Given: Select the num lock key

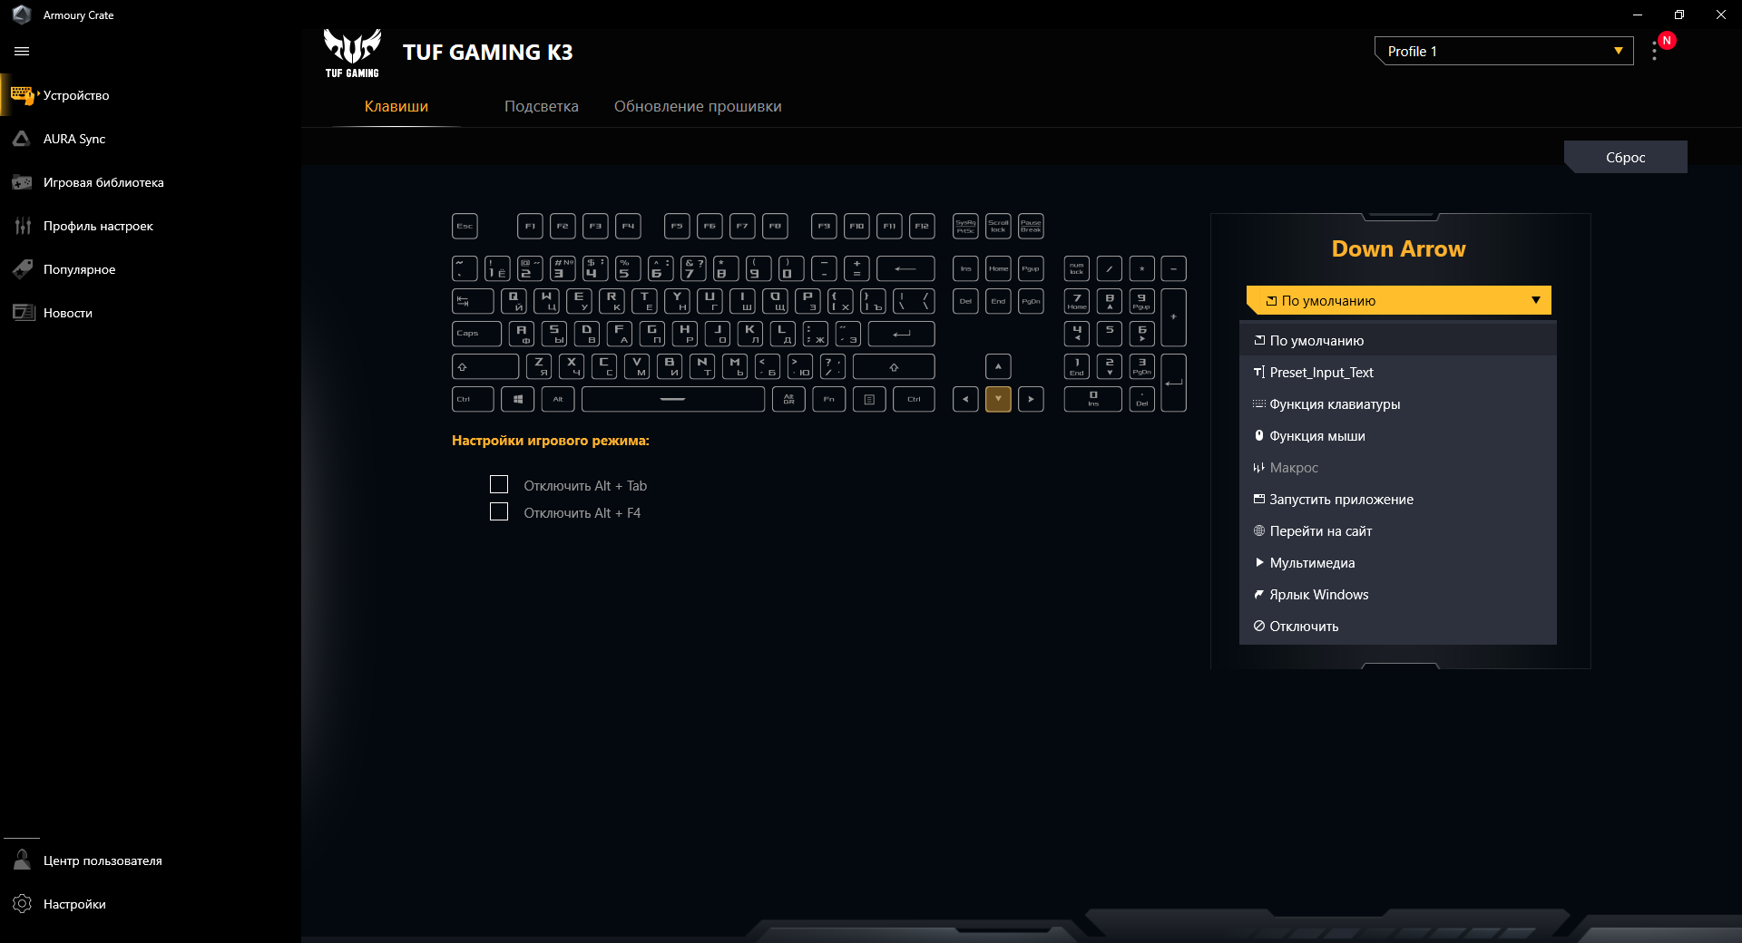Looking at the screenshot, I should pyautogui.click(x=1077, y=268).
